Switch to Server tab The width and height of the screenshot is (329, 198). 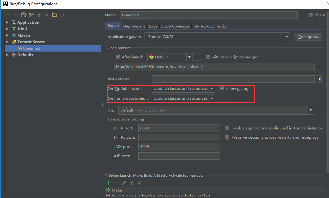113,26
